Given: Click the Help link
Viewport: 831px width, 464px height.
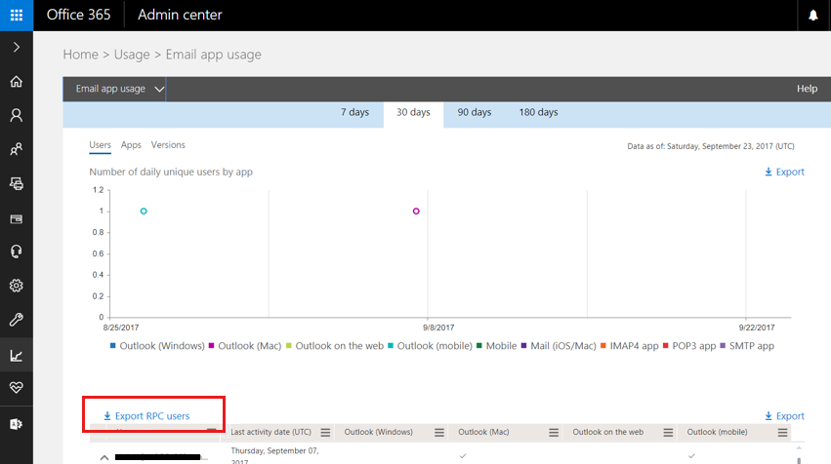Looking at the screenshot, I should [807, 89].
